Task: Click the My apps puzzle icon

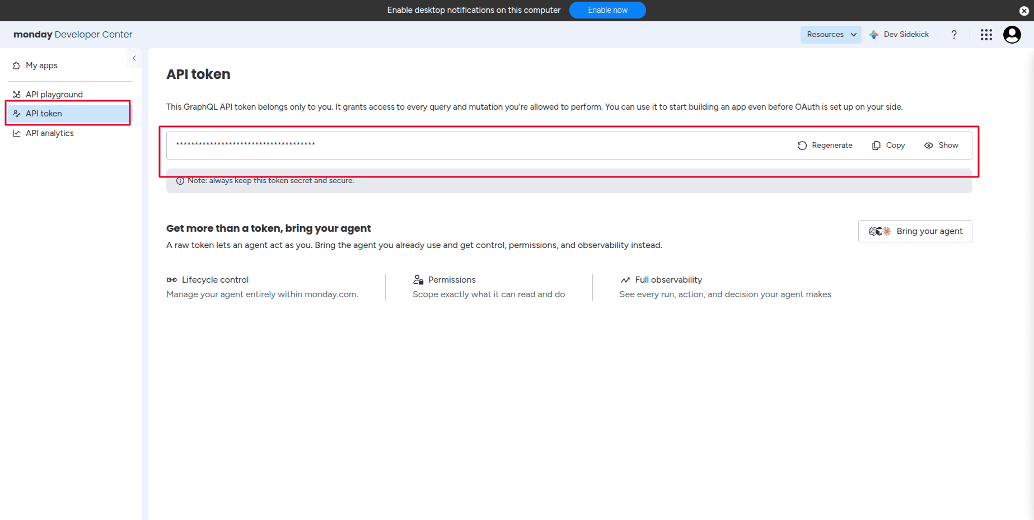Action: click(x=17, y=65)
